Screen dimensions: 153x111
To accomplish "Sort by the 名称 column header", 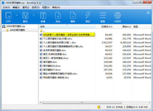I will (67, 27).
